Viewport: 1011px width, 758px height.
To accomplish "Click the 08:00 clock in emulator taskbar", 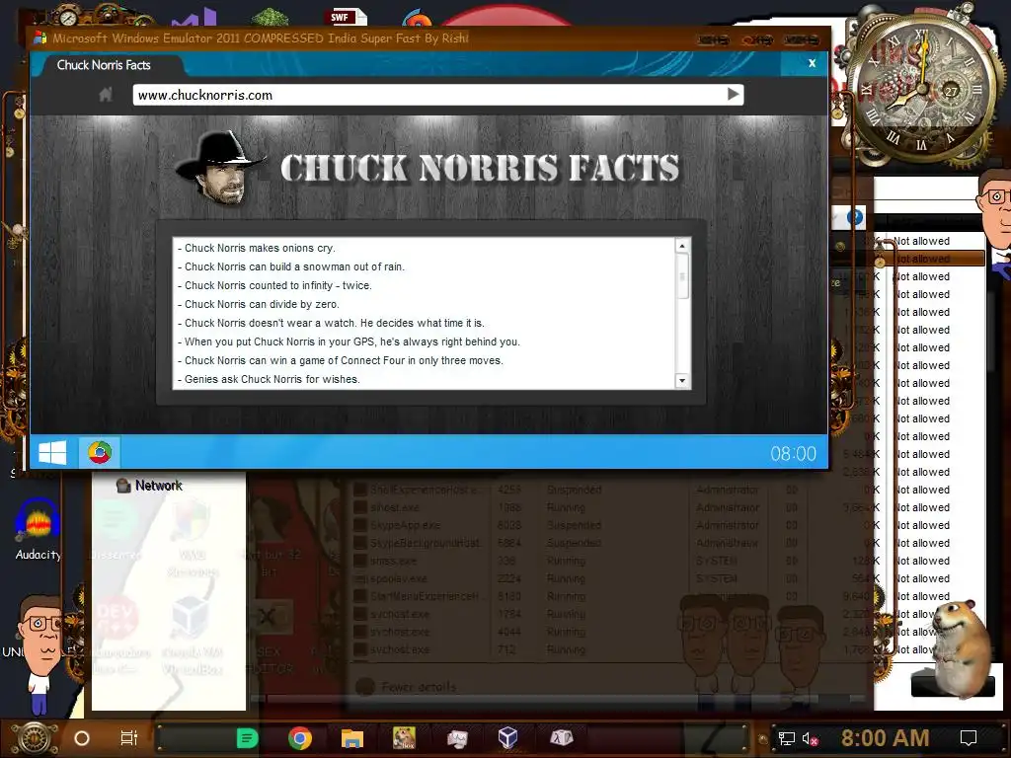I will pos(793,454).
